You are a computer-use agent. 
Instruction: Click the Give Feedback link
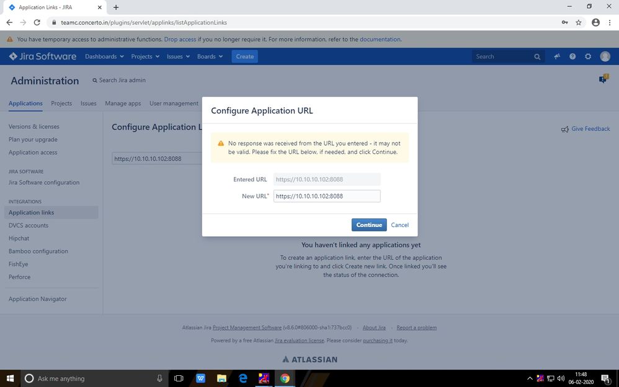pyautogui.click(x=586, y=129)
